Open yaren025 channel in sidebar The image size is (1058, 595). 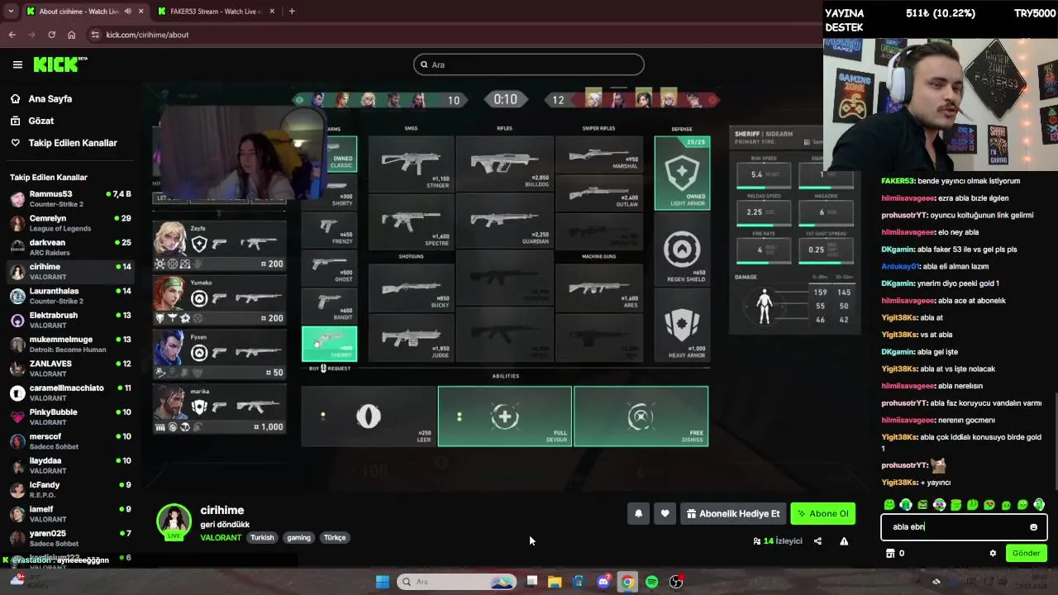(x=70, y=539)
